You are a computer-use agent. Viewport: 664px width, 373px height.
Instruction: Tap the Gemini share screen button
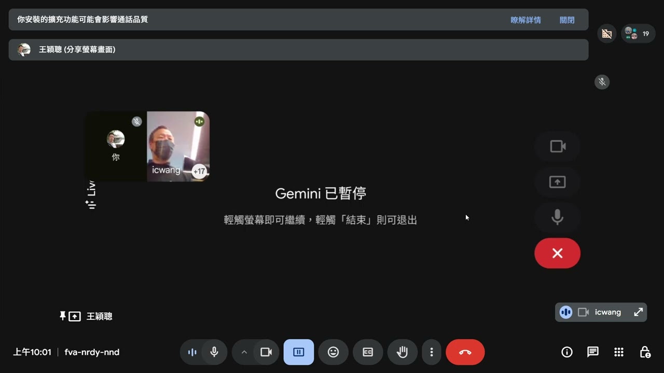tap(557, 182)
